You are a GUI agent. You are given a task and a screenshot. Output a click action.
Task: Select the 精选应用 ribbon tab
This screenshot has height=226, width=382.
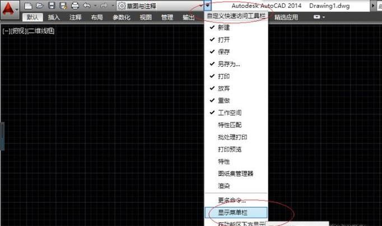[286, 17]
